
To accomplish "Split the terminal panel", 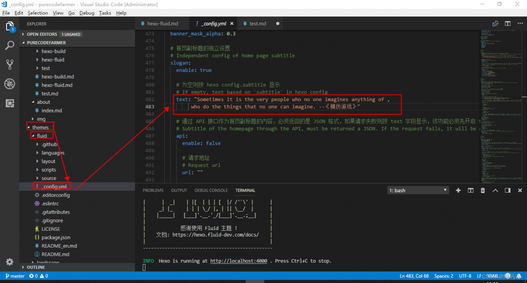I will (x=471, y=190).
